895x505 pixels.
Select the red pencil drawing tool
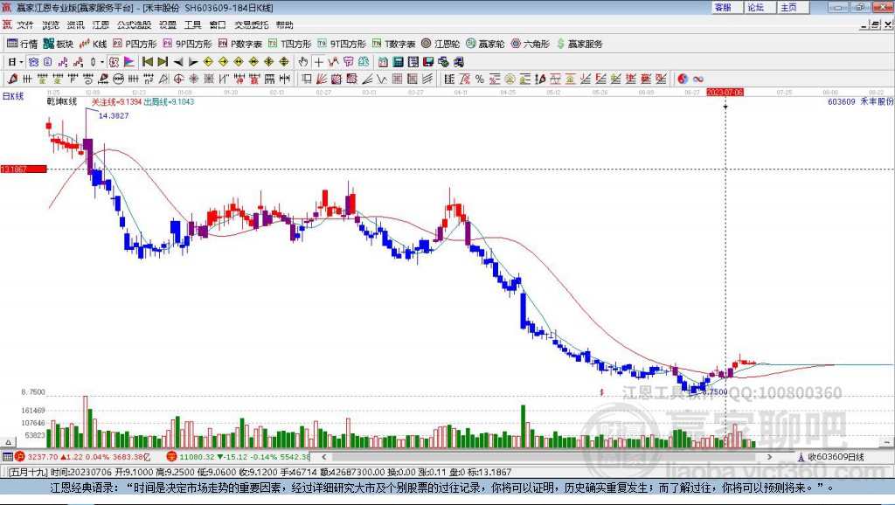12,79
